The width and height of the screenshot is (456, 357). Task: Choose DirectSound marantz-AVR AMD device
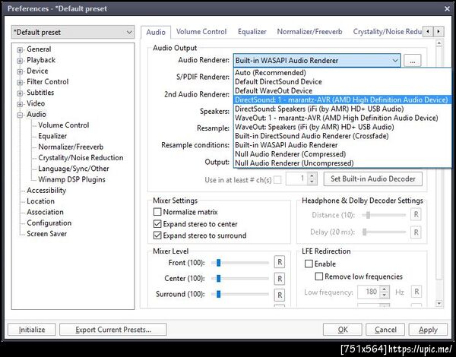(x=342, y=100)
